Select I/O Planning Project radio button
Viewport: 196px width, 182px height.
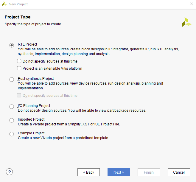tap(12, 107)
